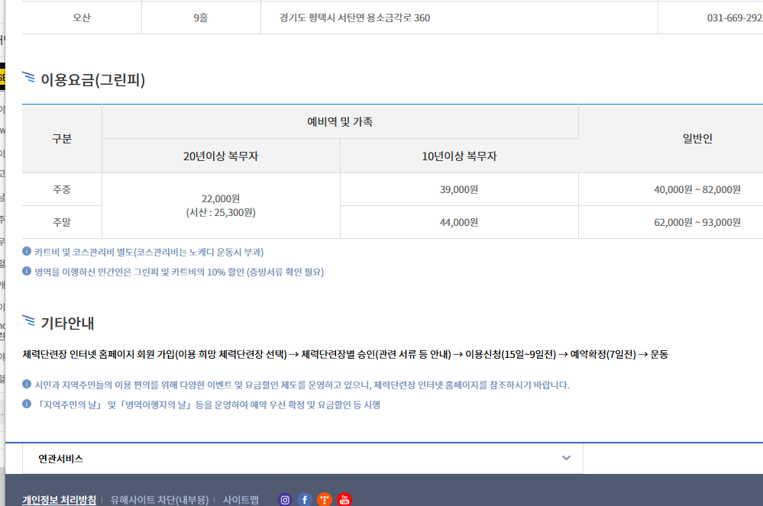Click the orange Kakao-style footer icon
763x506 pixels.
tap(324, 500)
